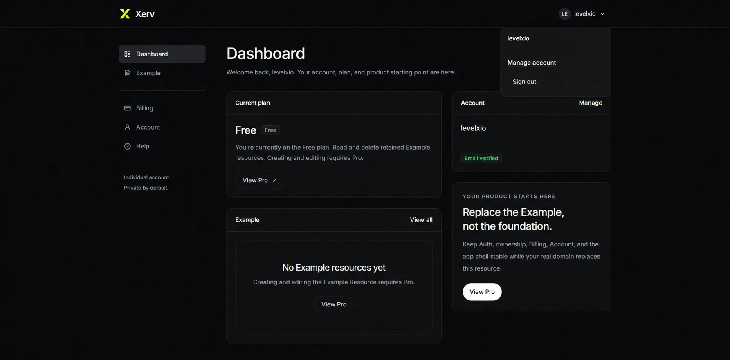
Task: Click the 'YOUR PRODUCT STARTS HERE' label
Action: pos(509,197)
